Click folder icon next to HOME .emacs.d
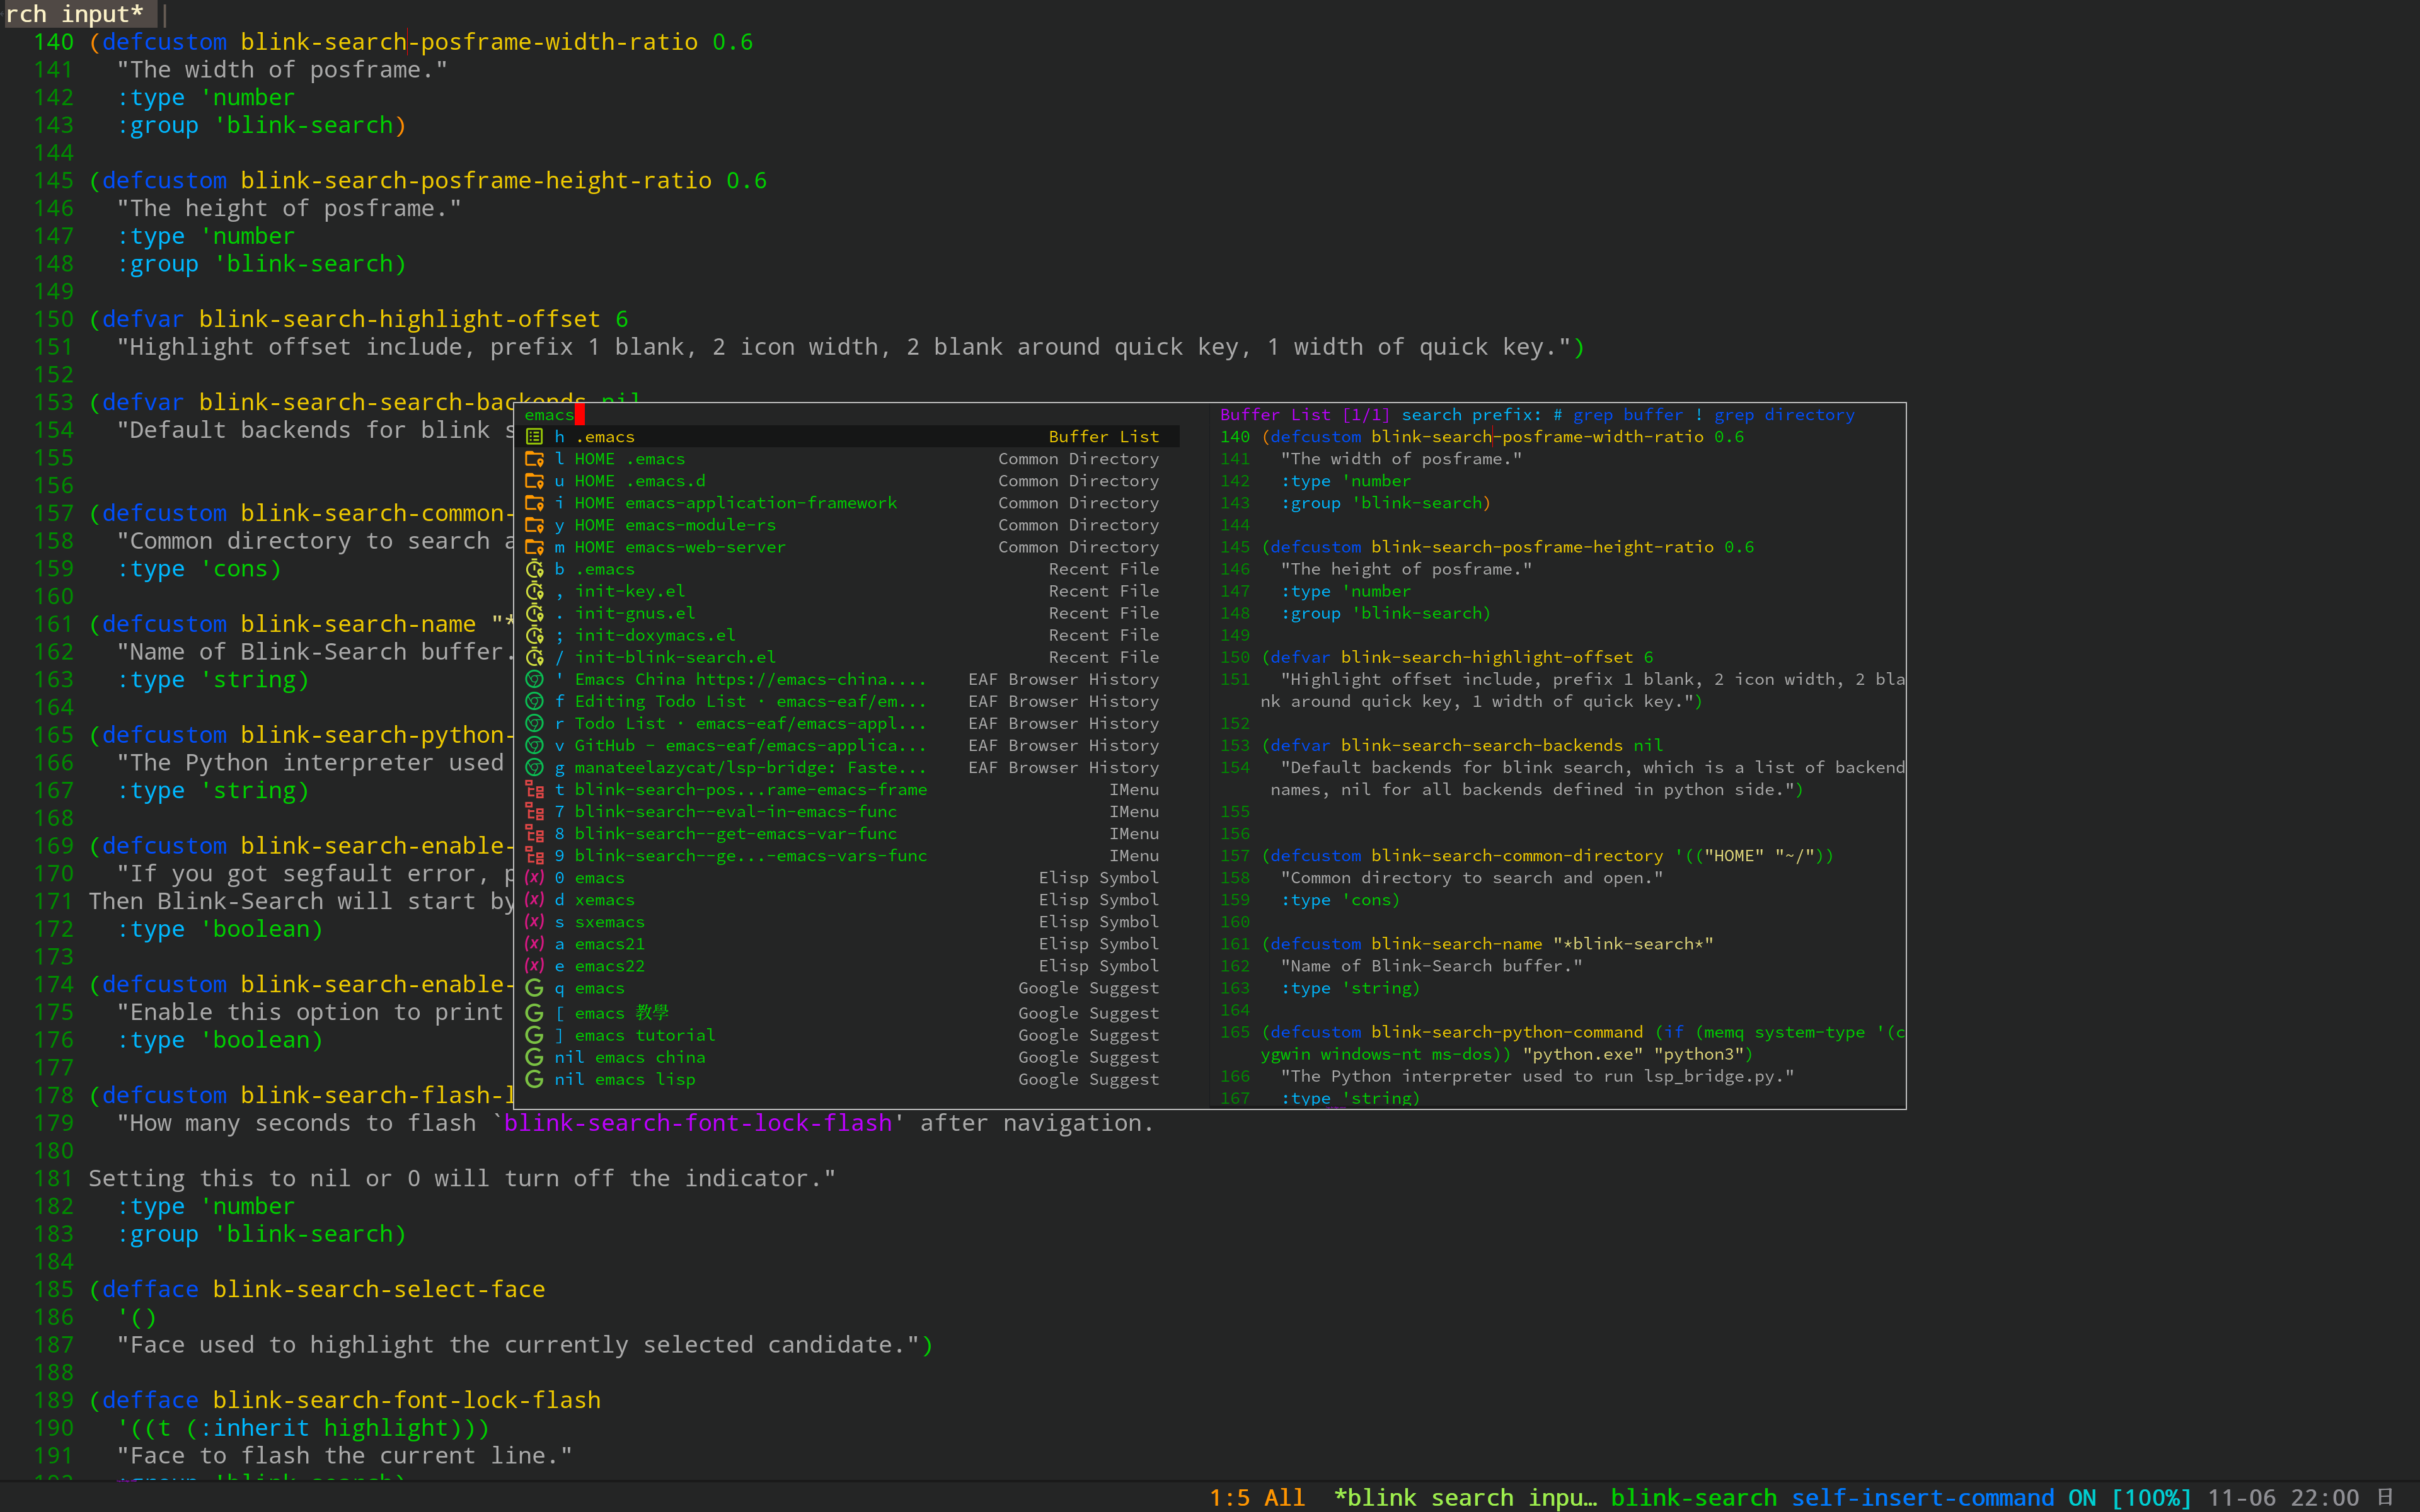Viewport: 2420px width, 1512px height. click(534, 481)
